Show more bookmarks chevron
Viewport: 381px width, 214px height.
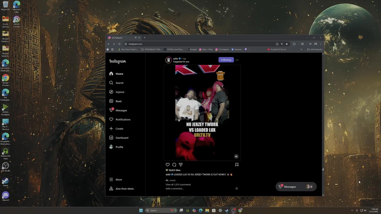(x=301, y=49)
